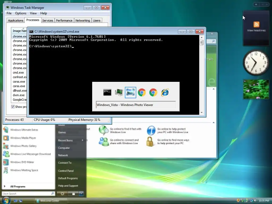Toggle Show processes from all users checkbox
Viewport: 272px width, 204px height.
[13, 107]
